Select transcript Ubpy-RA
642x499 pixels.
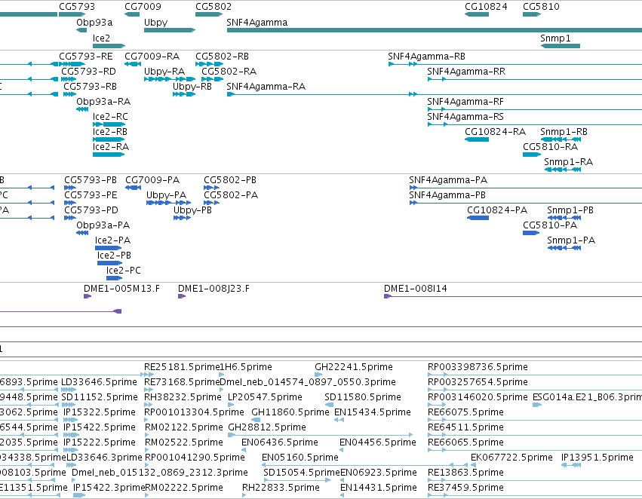164,71
